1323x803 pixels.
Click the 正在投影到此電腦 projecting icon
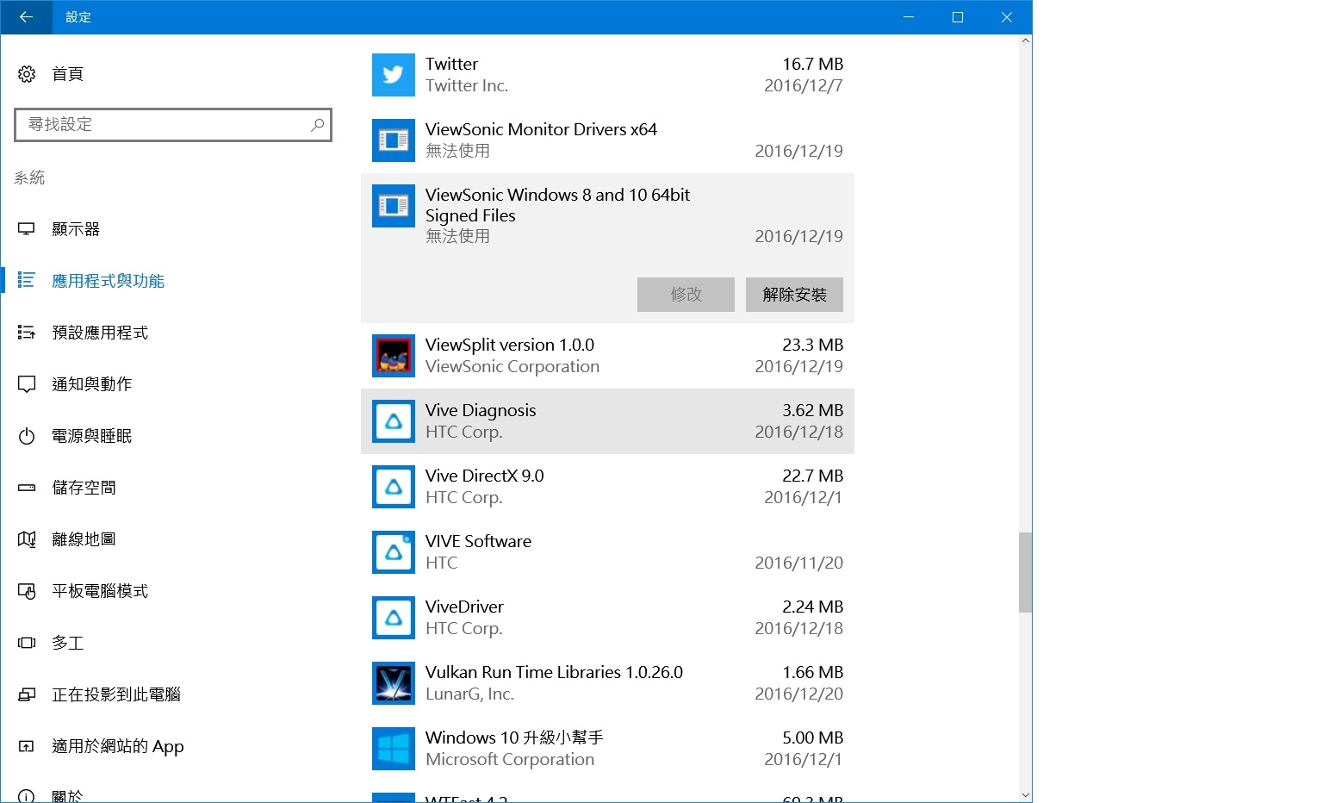(x=27, y=694)
